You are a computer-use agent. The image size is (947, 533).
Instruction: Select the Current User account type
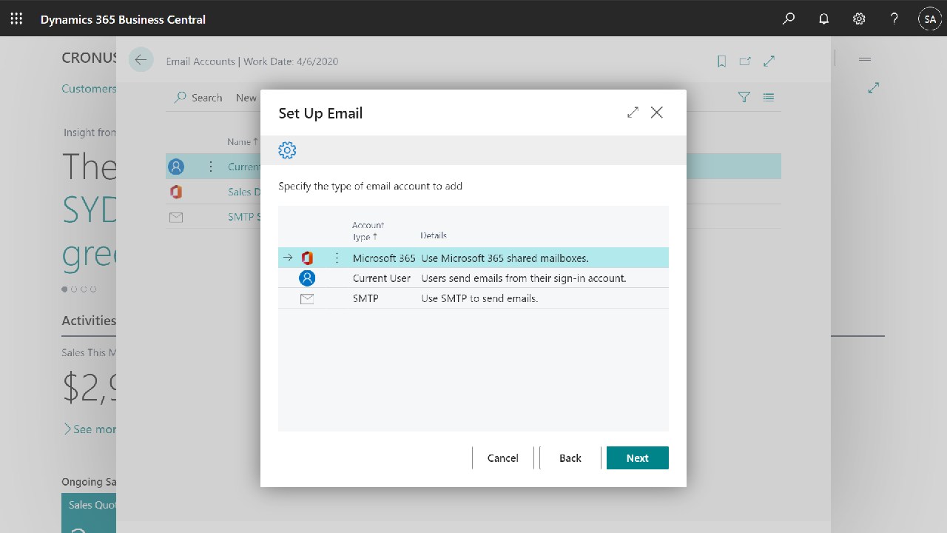tap(382, 278)
